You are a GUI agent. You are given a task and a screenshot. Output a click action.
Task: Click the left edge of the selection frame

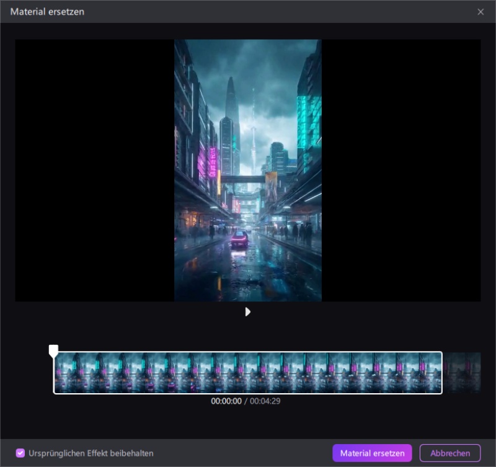point(55,373)
